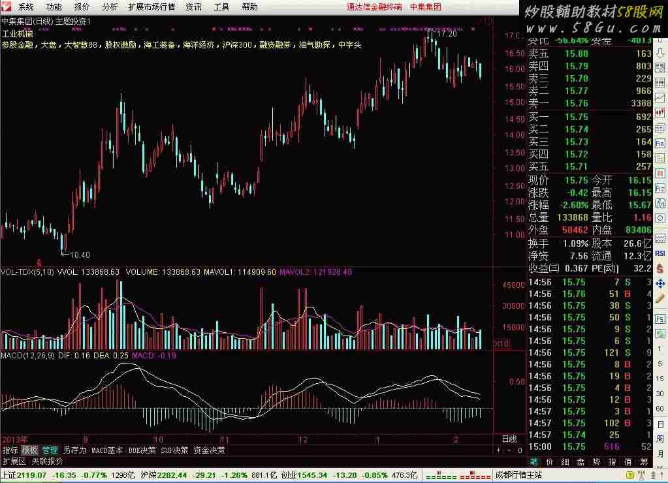668x483 pixels.
Task: Switch to 1-minute period
Action: (660, 349)
